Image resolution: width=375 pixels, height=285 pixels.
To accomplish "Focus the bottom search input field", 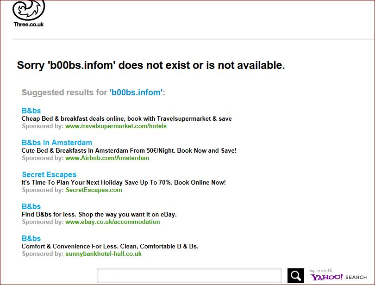I will click(189, 276).
